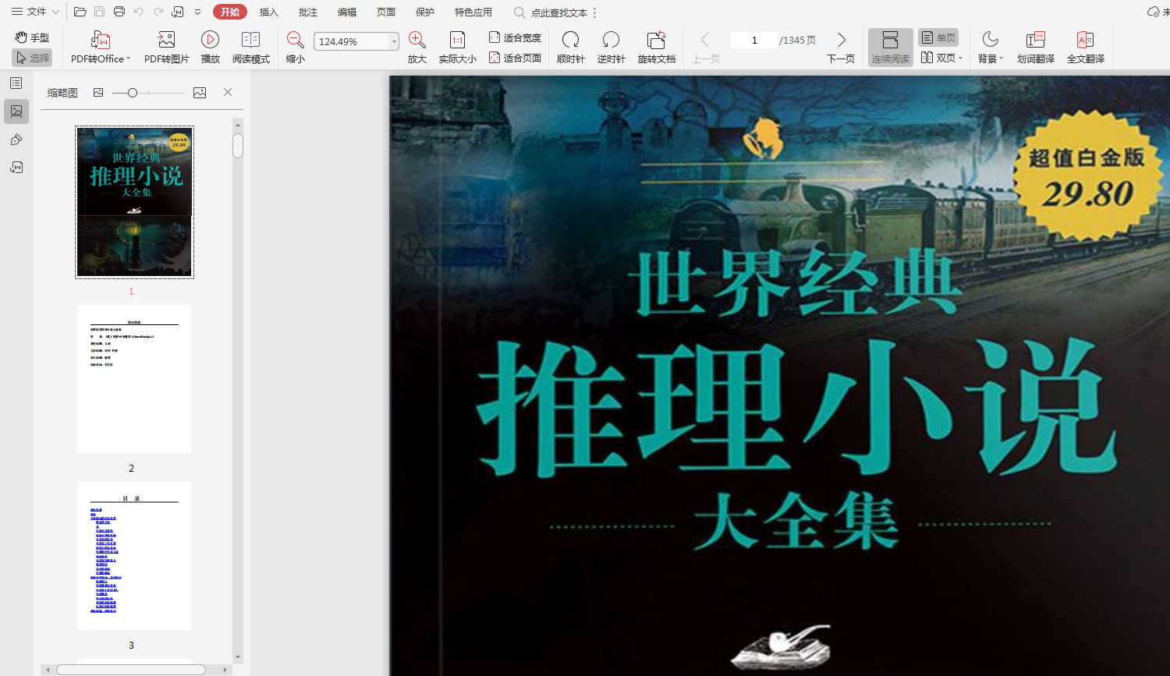Image resolution: width=1170 pixels, height=676 pixels.
Task: Click the cloud icon at top right
Action: [1154, 12]
